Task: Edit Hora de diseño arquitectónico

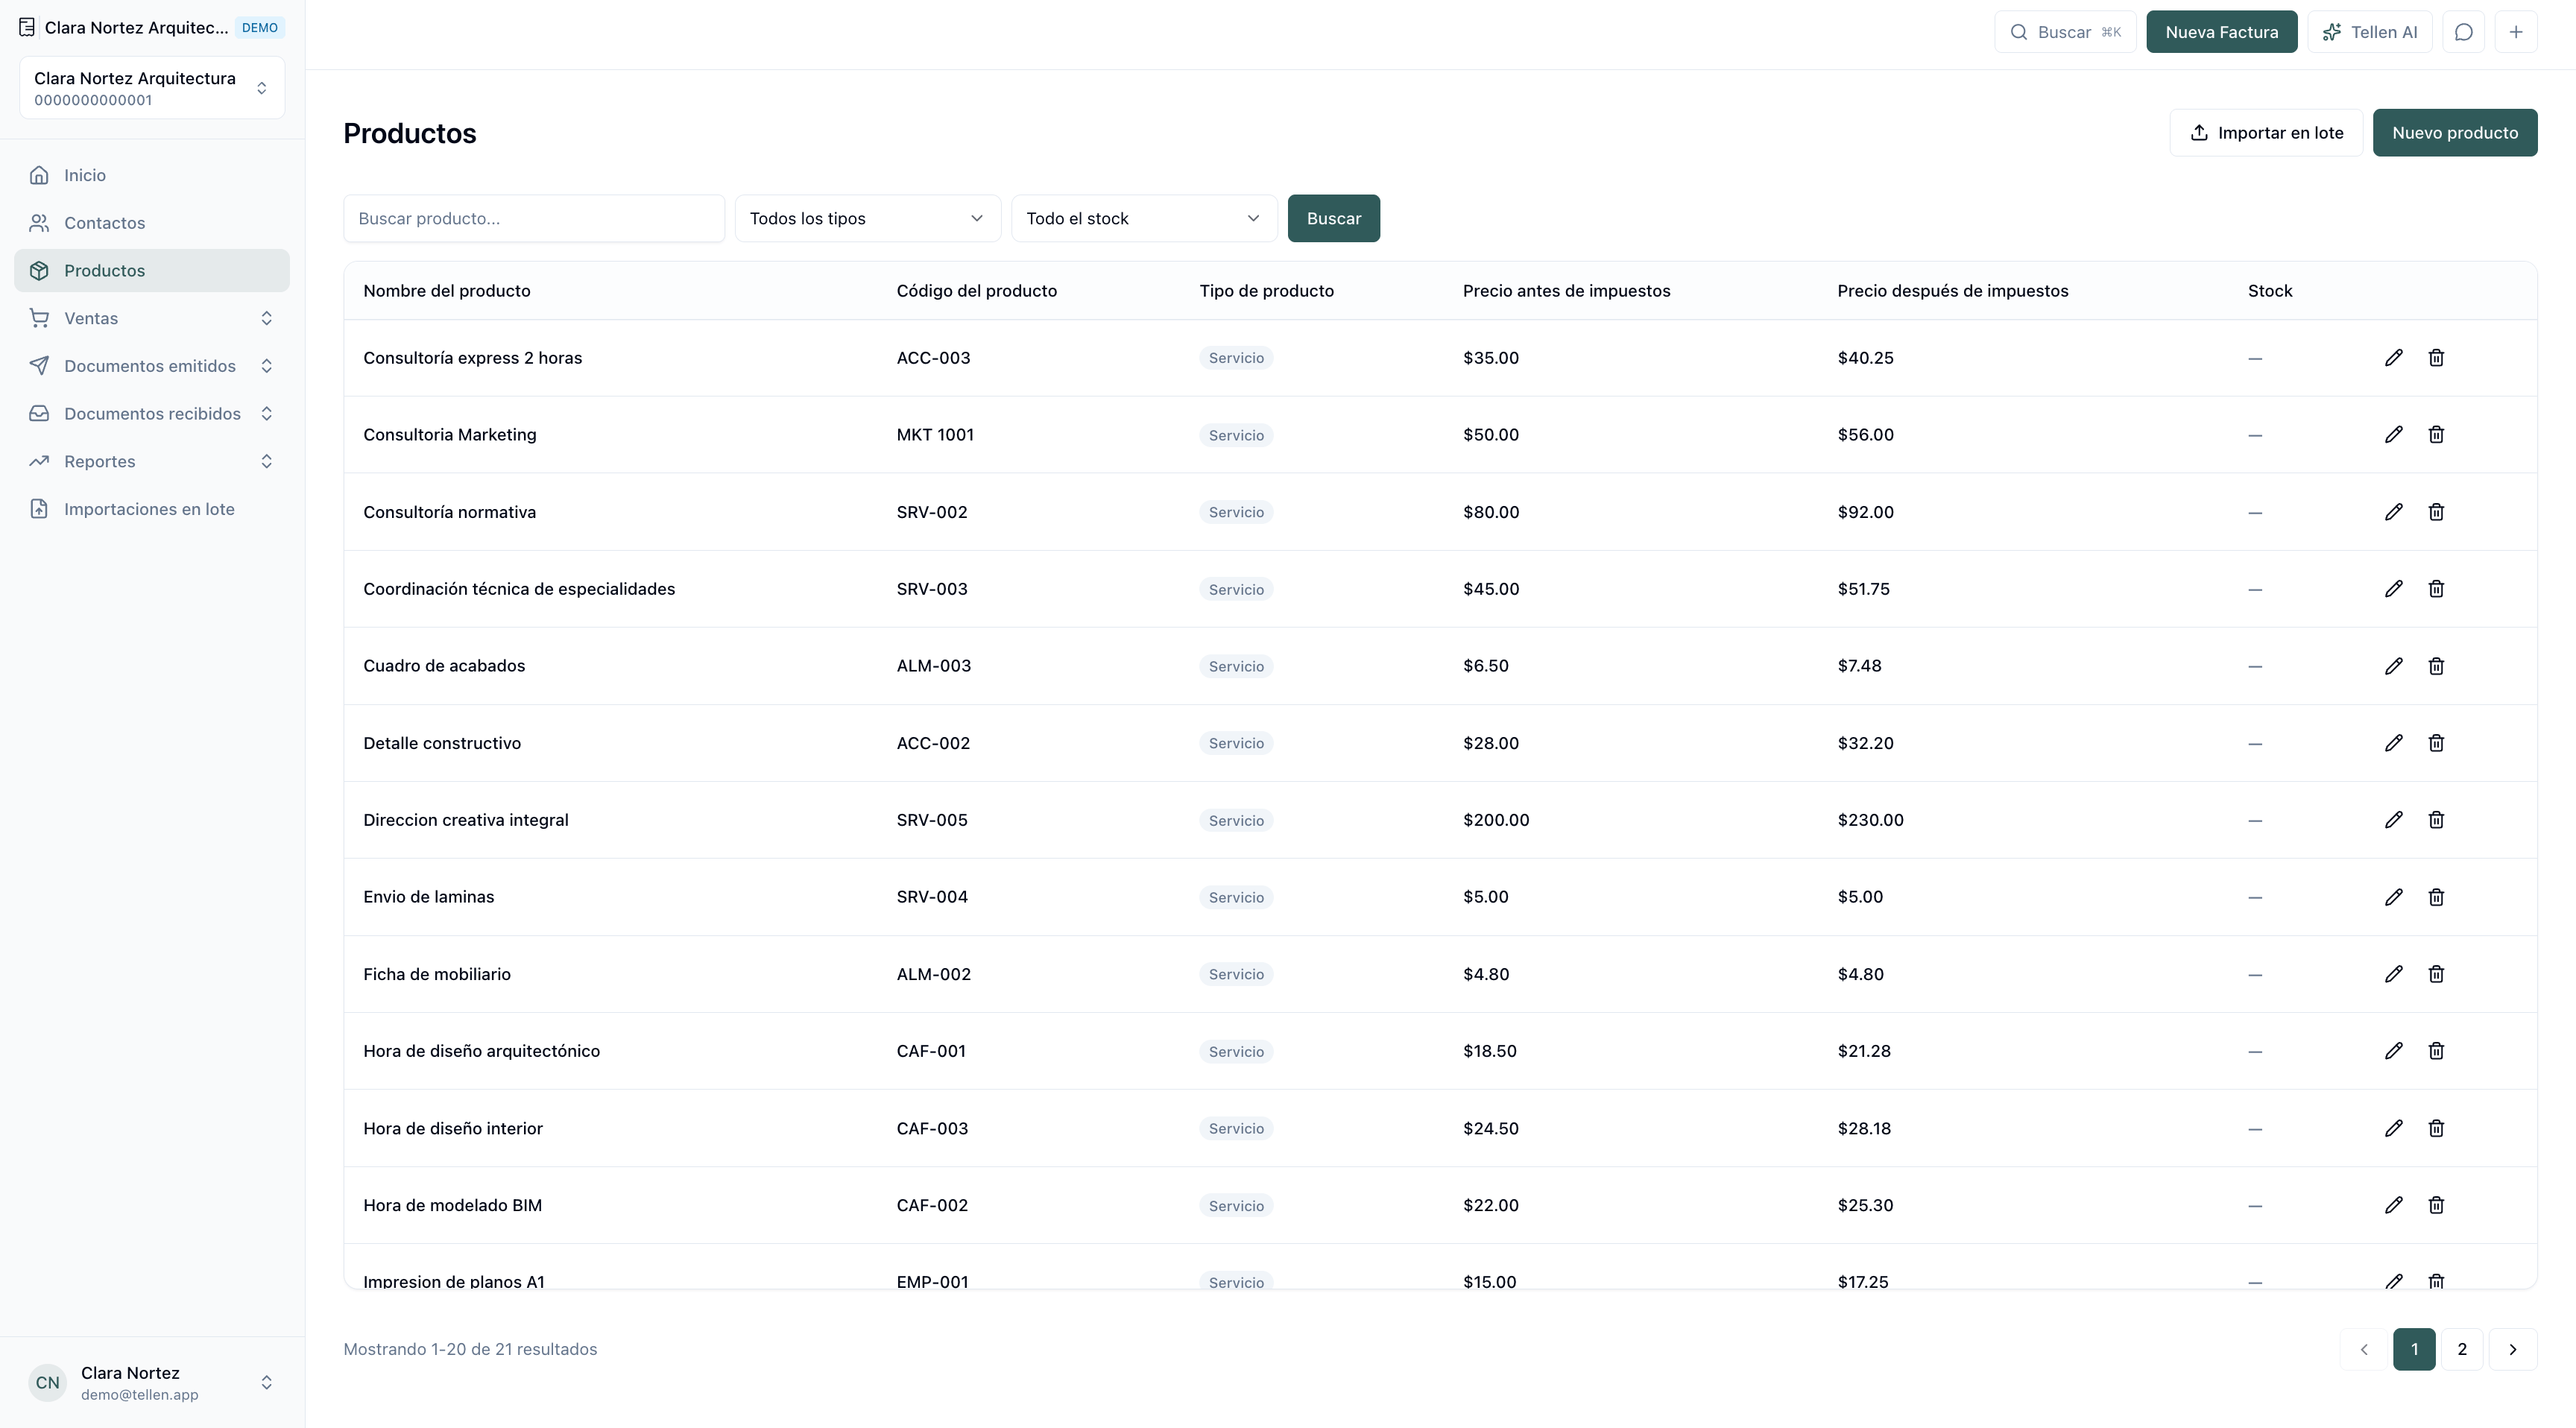Action: click(2393, 1051)
